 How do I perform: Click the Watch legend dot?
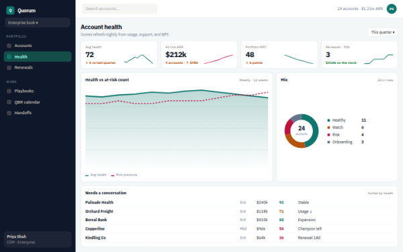[328, 128]
